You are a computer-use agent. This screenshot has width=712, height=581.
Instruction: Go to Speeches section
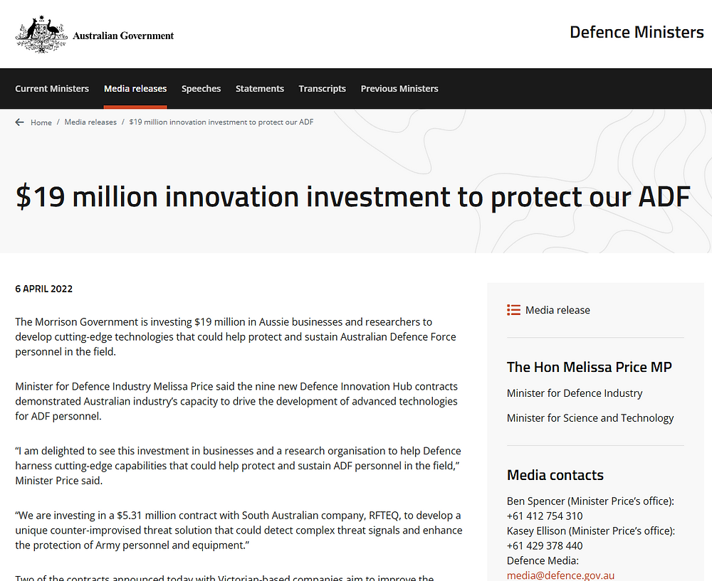tap(201, 88)
